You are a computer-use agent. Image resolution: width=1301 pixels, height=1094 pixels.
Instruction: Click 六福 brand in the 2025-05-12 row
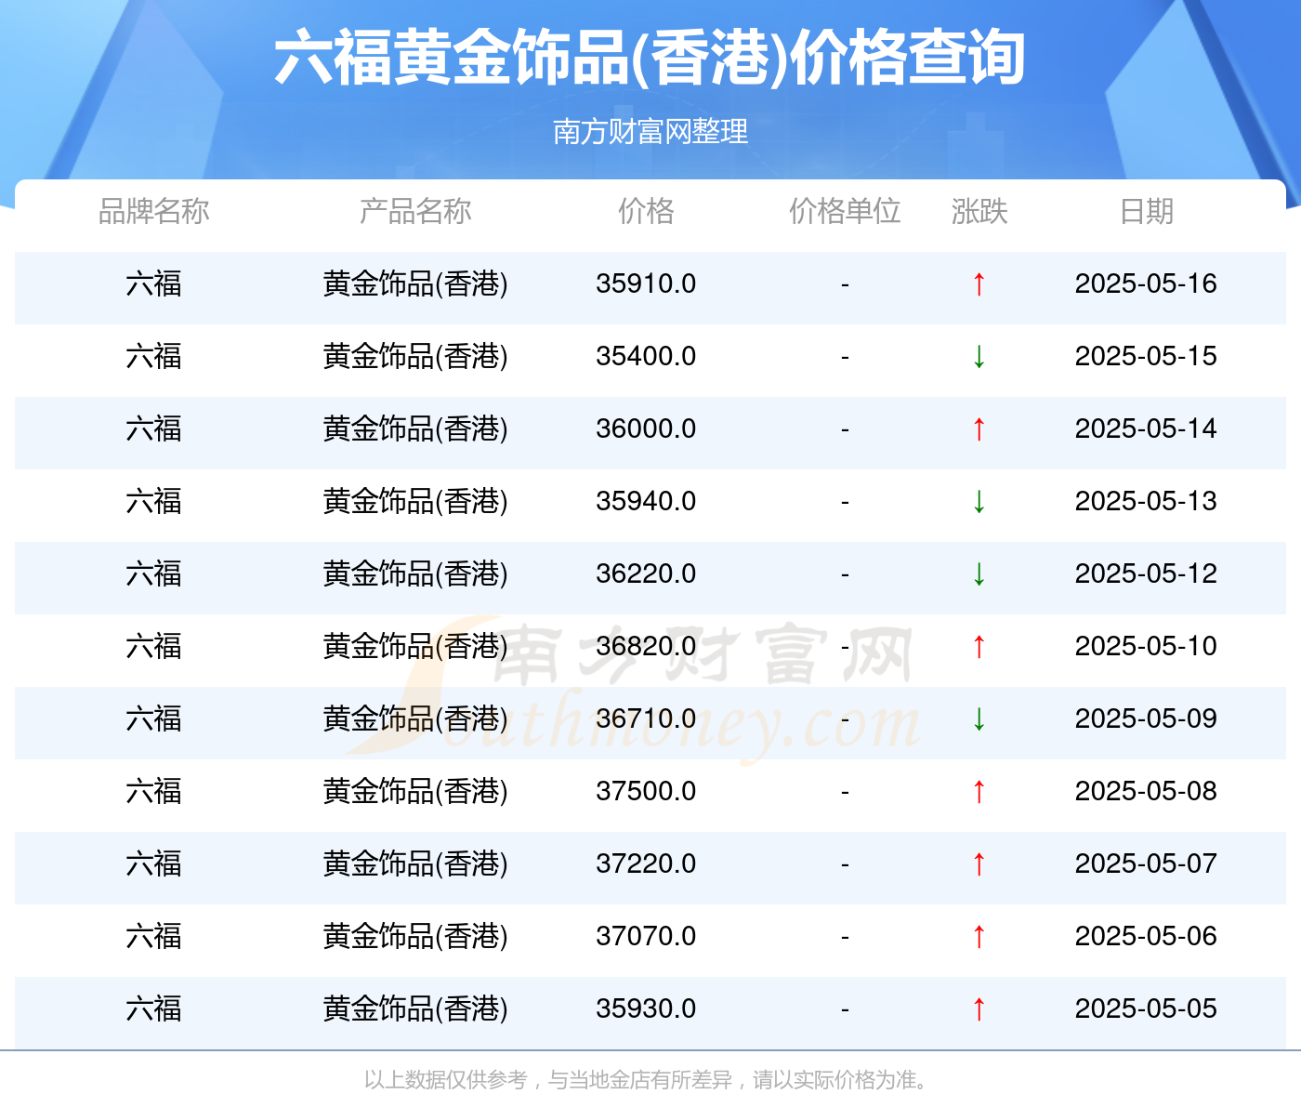pyautogui.click(x=153, y=573)
